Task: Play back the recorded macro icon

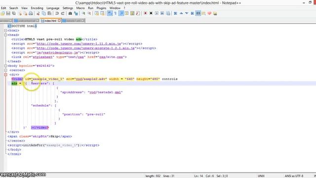Action: [157, 13]
